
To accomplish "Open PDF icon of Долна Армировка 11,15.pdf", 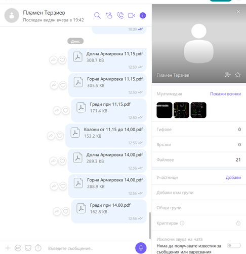I will [x=78, y=57].
